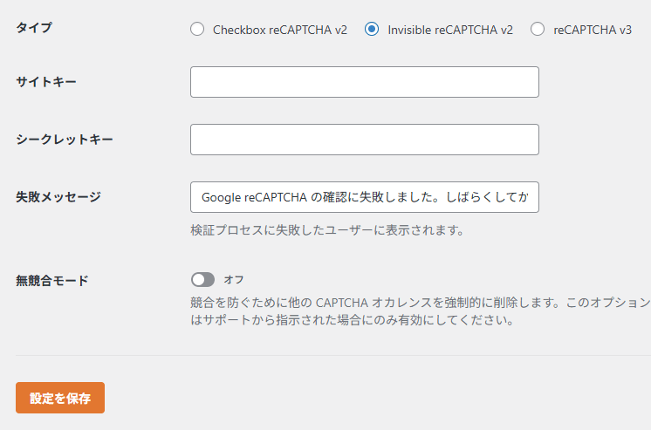Click the タイプ row label

[34, 28]
